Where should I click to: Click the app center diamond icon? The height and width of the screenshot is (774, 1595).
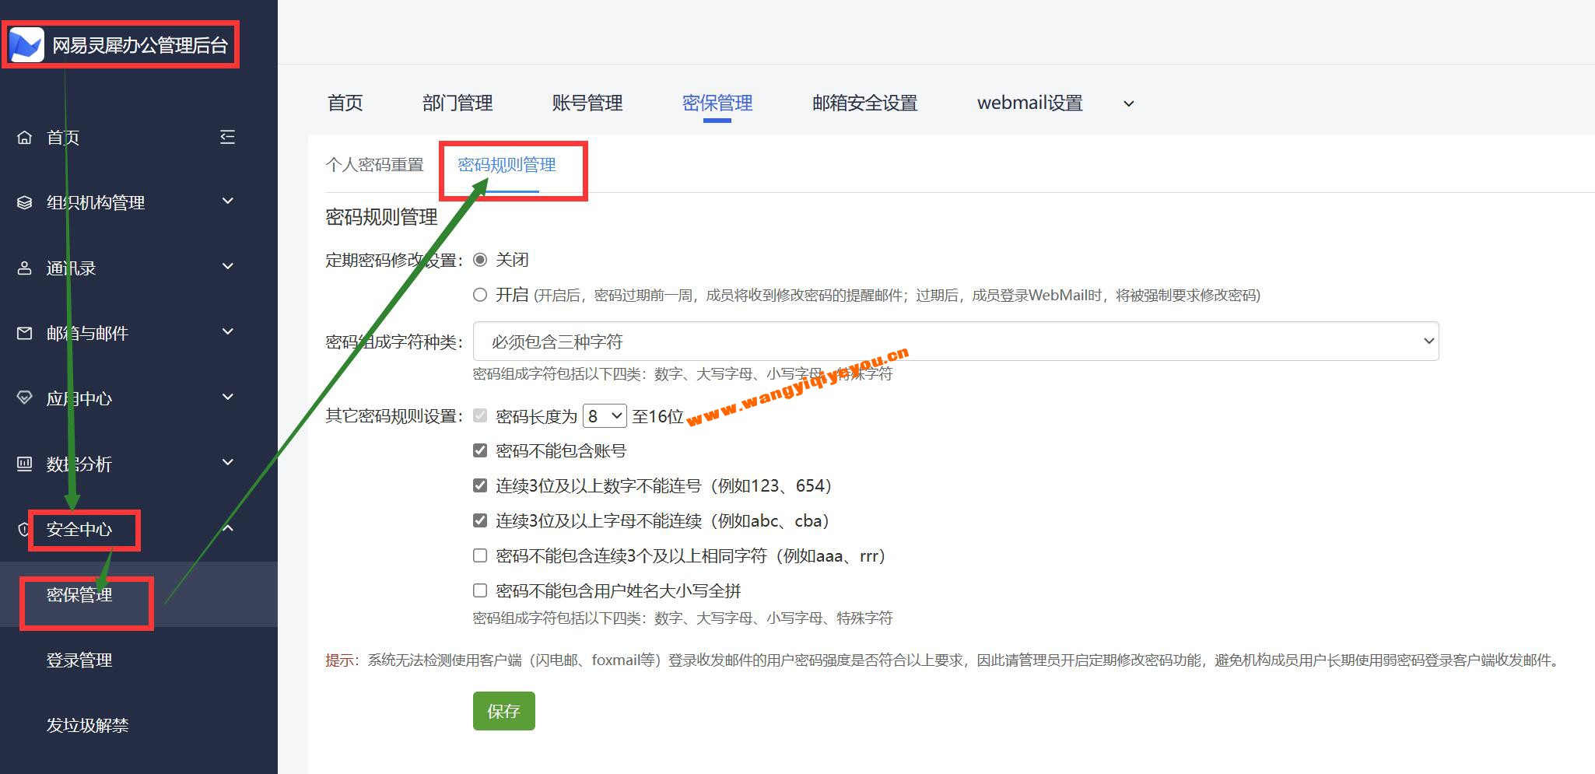pos(25,398)
